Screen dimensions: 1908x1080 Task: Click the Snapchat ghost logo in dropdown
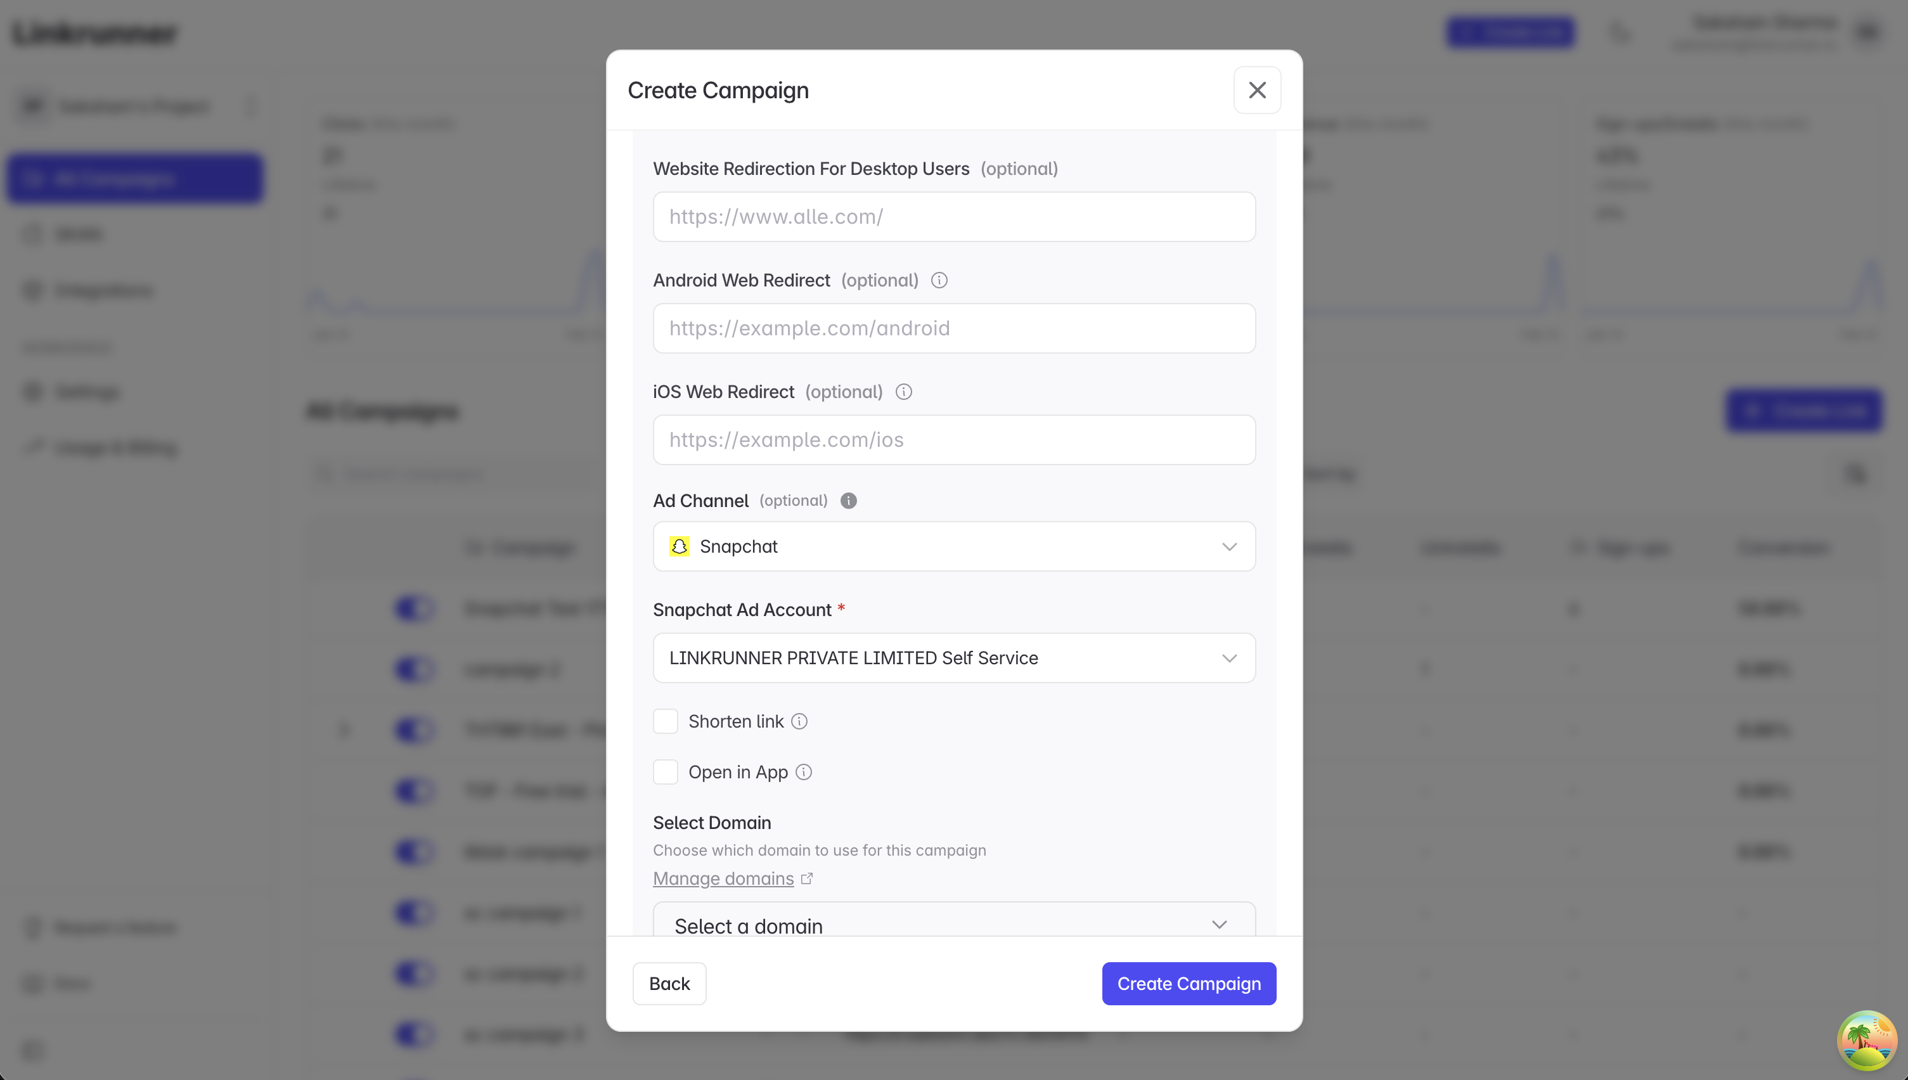click(680, 547)
